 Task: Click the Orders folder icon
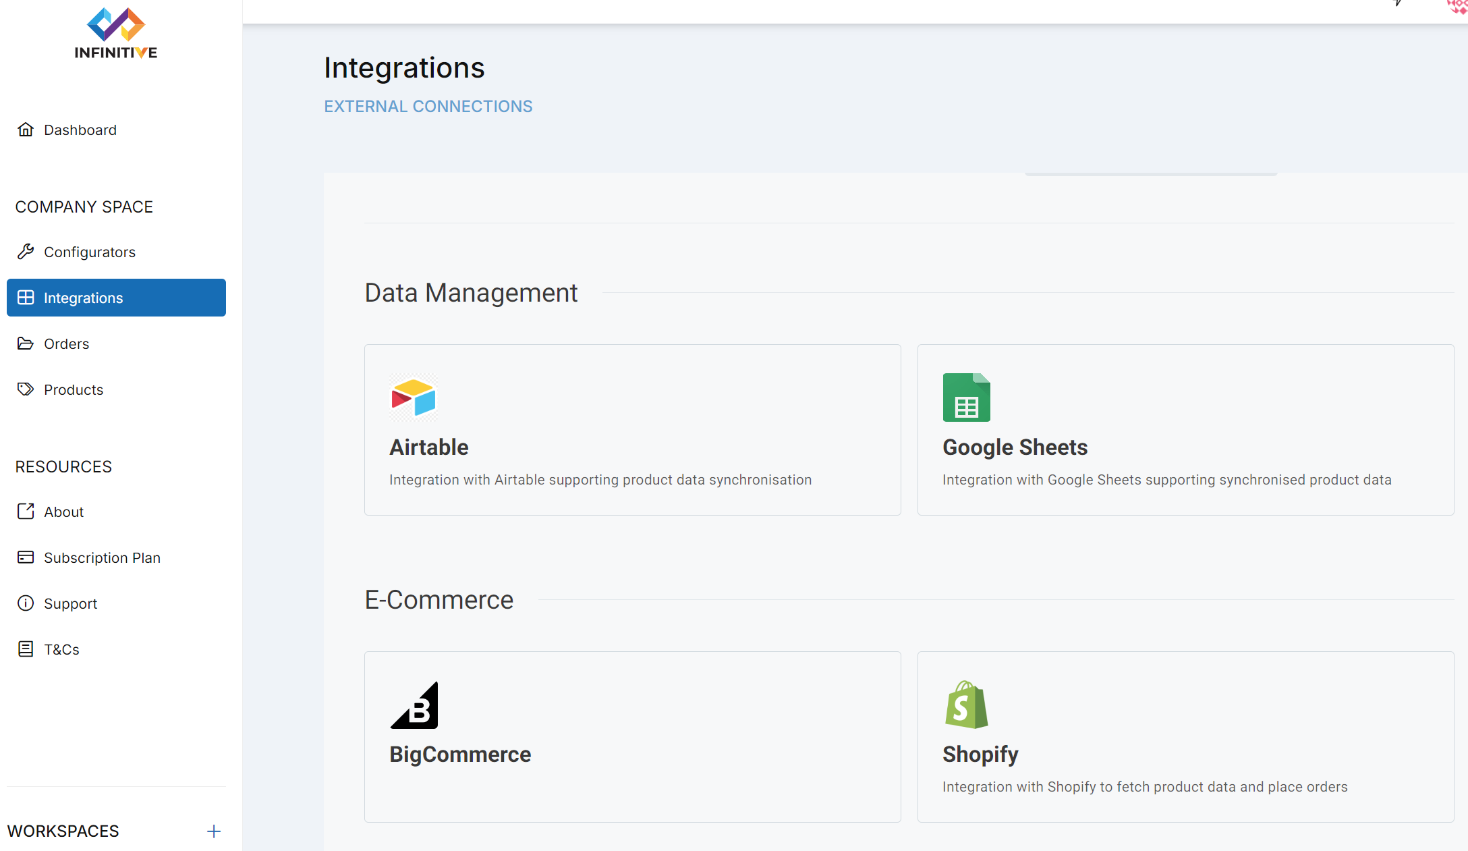coord(26,344)
